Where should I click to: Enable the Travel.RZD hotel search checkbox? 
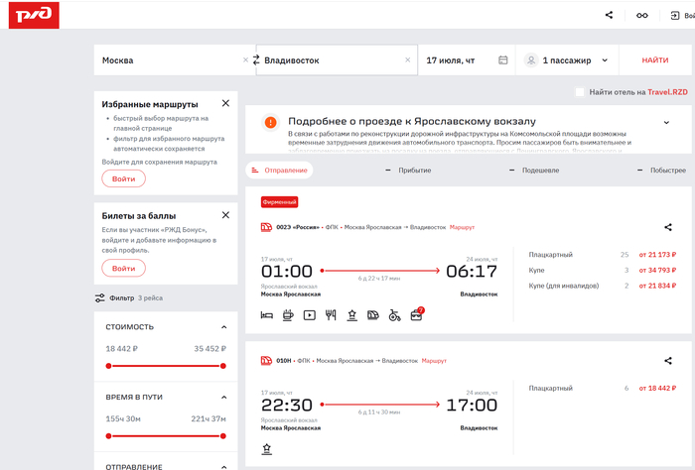(580, 92)
